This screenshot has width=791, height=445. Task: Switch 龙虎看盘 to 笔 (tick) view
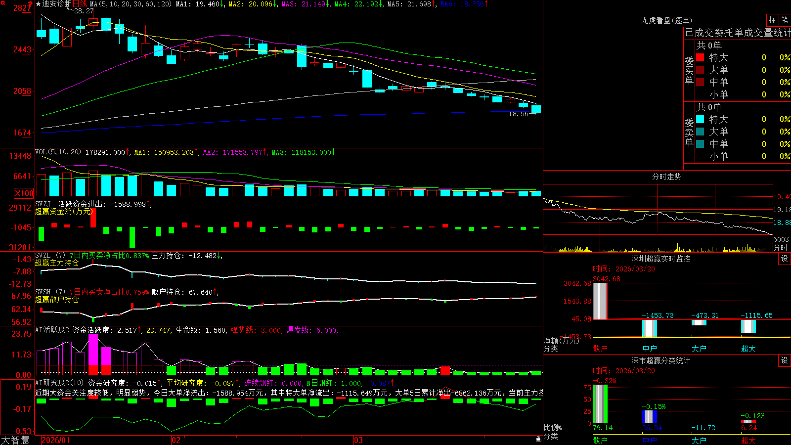coord(785,20)
